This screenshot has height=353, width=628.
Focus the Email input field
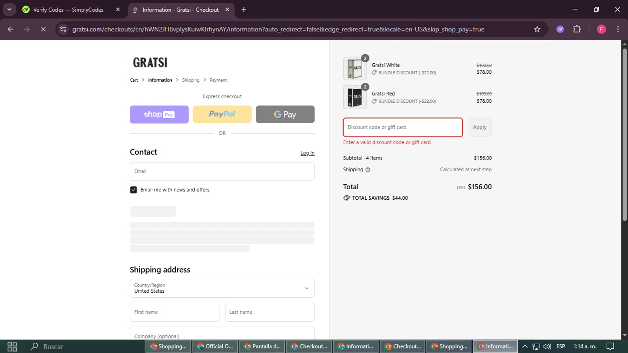point(222,171)
